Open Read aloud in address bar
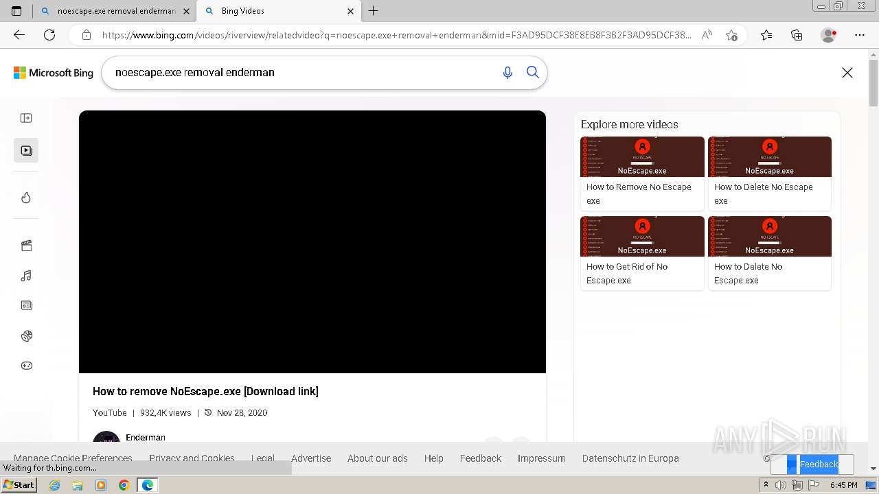 click(x=707, y=35)
